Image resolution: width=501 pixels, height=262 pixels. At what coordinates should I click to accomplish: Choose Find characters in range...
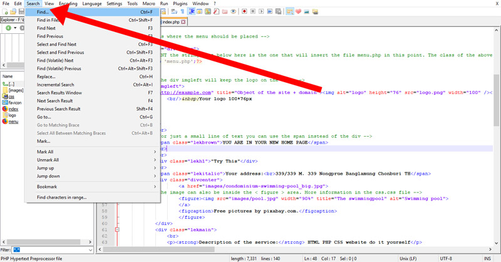(x=92, y=197)
